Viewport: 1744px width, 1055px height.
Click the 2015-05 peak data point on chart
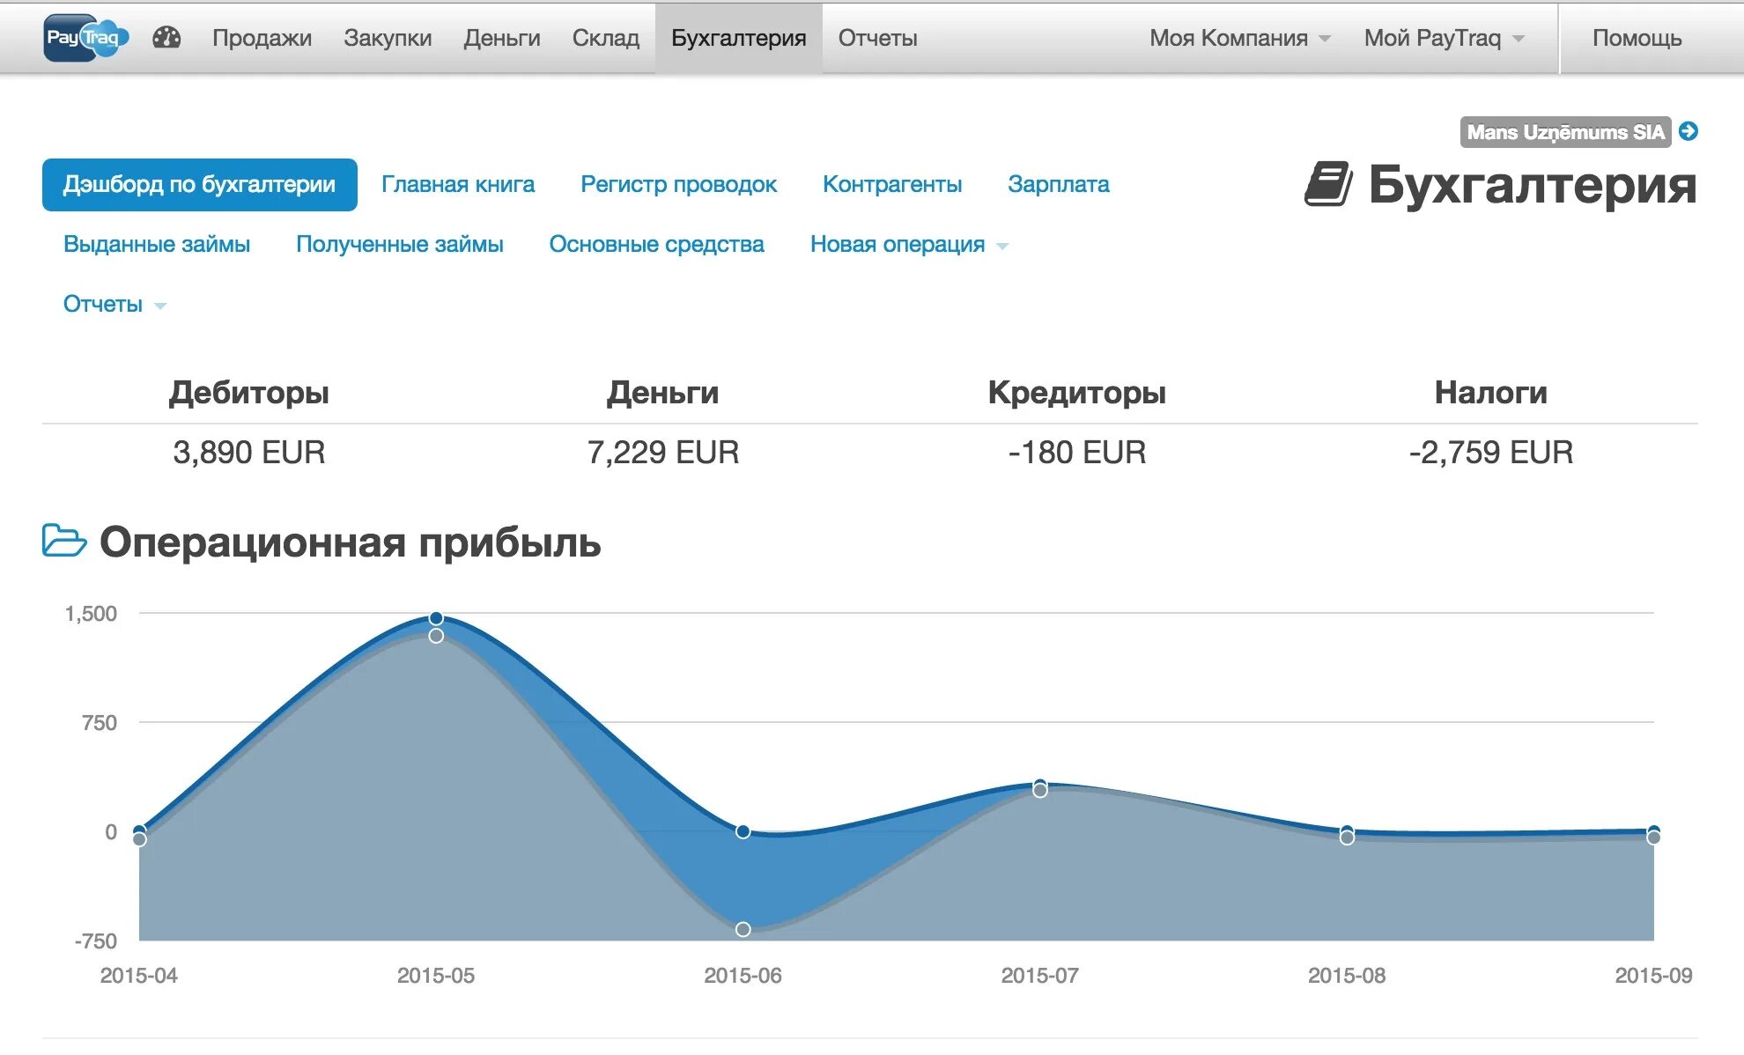click(x=436, y=618)
